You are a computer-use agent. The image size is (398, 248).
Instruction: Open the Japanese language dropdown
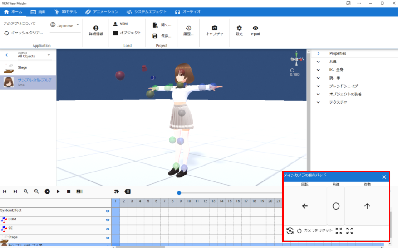click(x=65, y=25)
